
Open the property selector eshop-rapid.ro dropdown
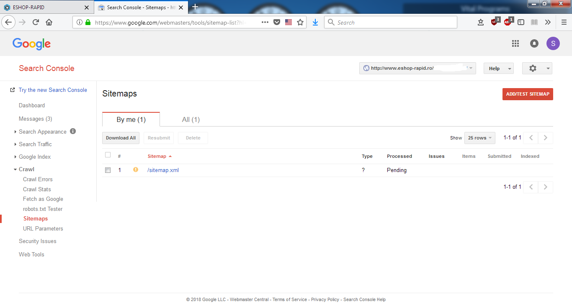tap(417, 68)
